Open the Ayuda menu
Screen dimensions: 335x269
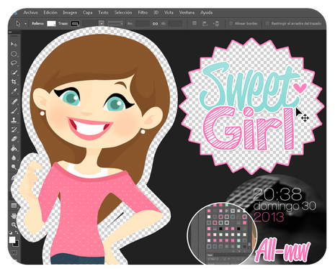pos(207,12)
